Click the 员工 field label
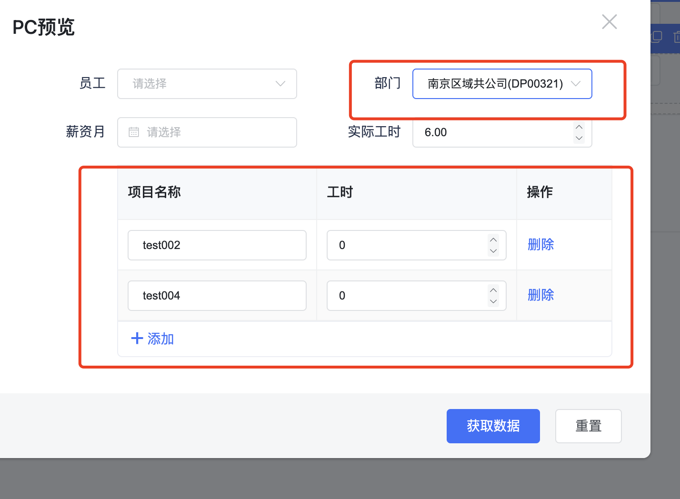680x499 pixels. pyautogui.click(x=92, y=83)
